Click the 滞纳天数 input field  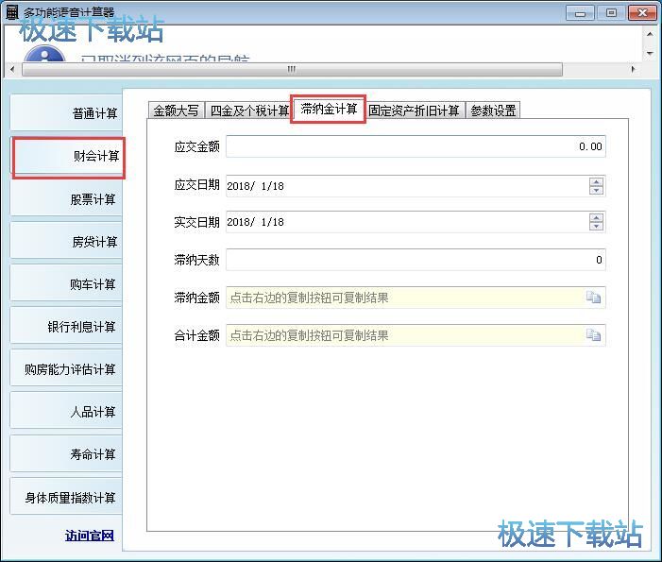pyautogui.click(x=416, y=260)
